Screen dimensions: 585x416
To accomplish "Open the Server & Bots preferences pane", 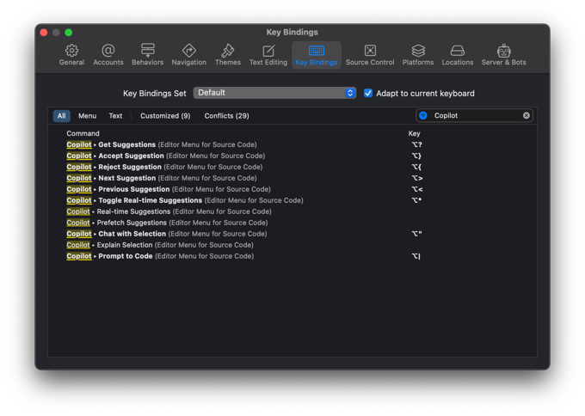I will (503, 55).
